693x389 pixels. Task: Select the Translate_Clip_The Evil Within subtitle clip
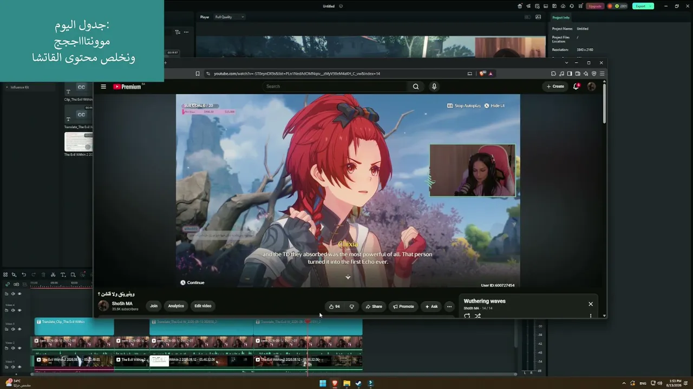pyautogui.click(x=74, y=326)
